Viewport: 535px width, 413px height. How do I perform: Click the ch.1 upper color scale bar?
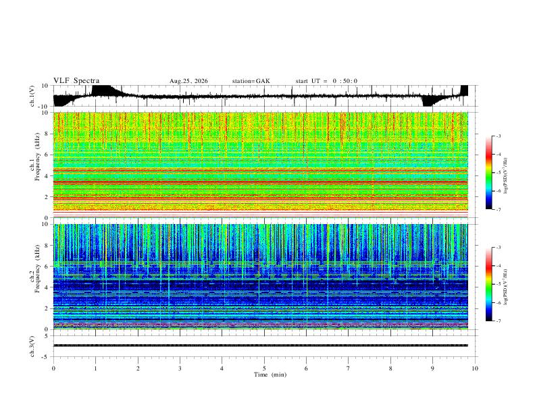[488, 173]
